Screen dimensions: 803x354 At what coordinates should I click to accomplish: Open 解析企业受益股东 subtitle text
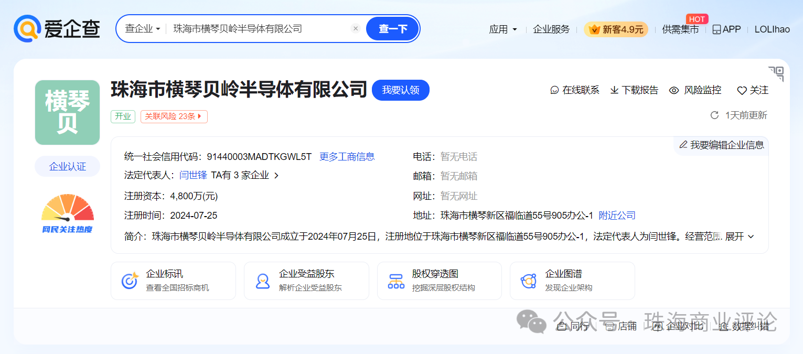pos(311,288)
